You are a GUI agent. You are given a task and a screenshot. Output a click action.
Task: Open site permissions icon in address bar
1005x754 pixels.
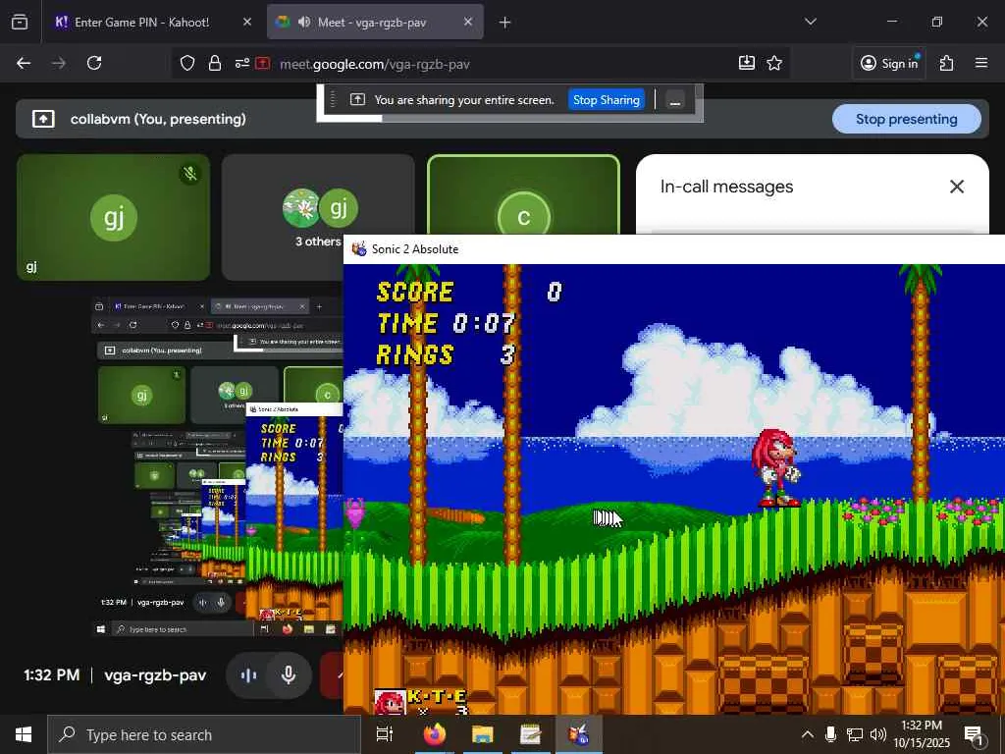(x=241, y=64)
